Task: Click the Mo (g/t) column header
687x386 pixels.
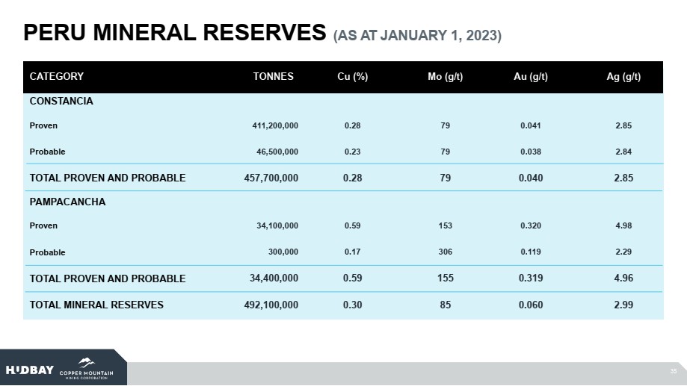Action: click(x=446, y=76)
